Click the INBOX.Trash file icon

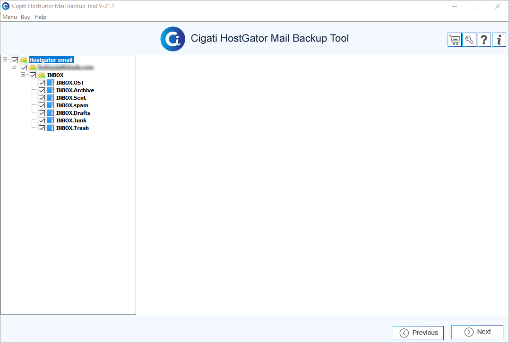pyautogui.click(x=50, y=128)
